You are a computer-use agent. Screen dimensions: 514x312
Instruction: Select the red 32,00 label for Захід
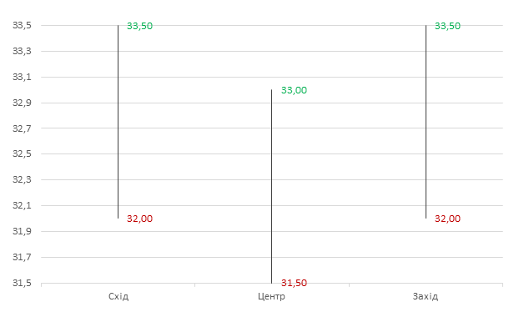[447, 219]
